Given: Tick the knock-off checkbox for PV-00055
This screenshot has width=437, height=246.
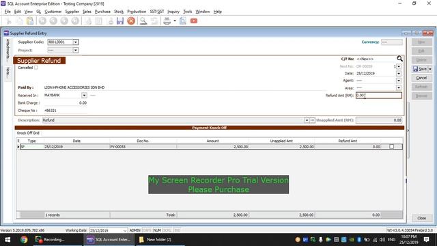Looking at the screenshot, I should tap(391, 147).
